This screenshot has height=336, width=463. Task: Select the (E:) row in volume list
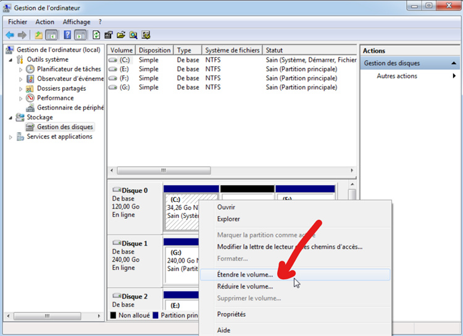coord(232,69)
